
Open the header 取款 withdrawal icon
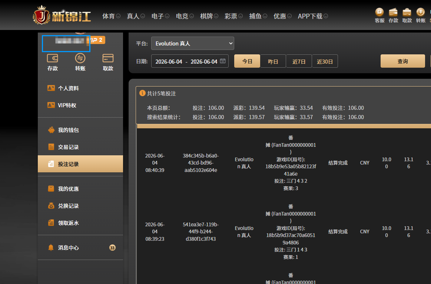point(407,16)
